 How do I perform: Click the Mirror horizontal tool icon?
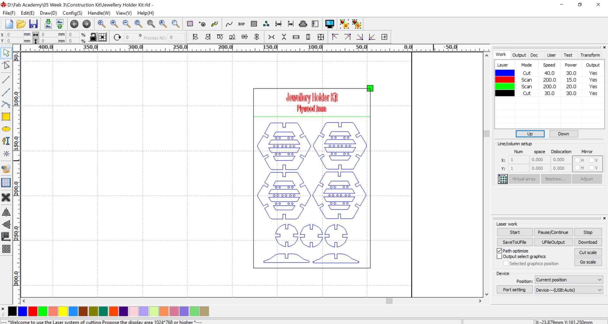pyautogui.click(x=6, y=212)
